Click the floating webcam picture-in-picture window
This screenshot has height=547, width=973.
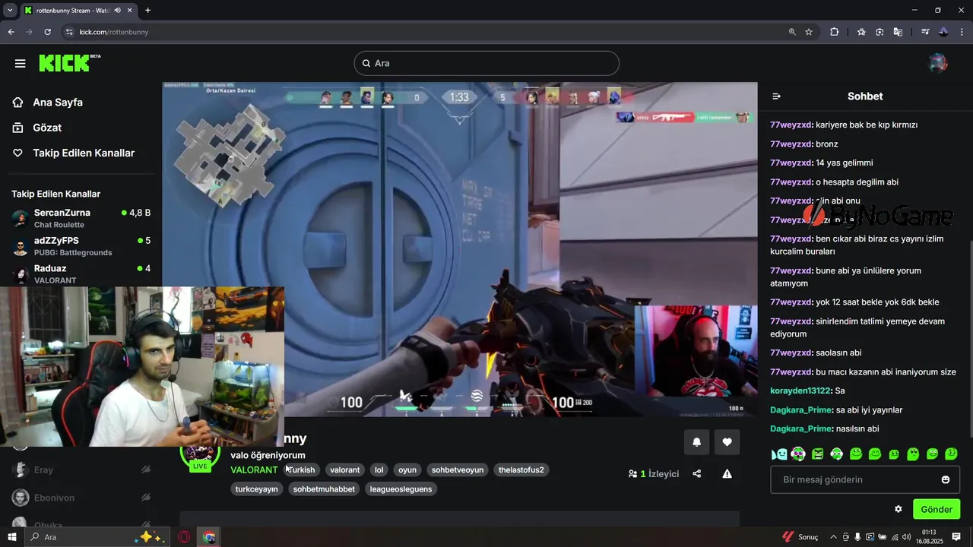tap(142, 366)
